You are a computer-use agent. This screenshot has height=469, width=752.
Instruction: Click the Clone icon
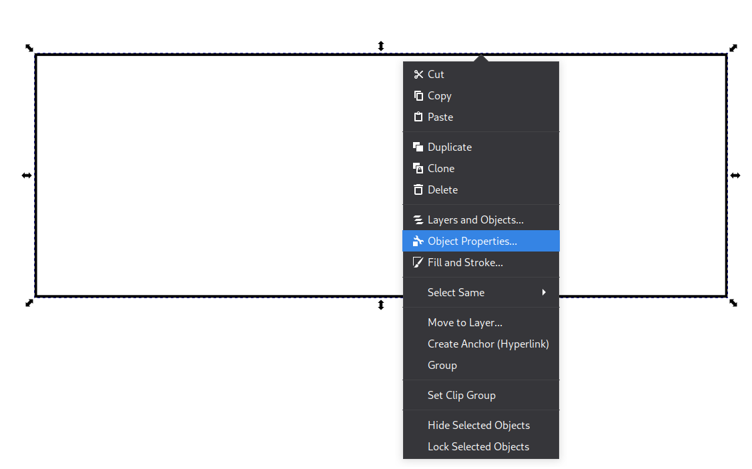pyautogui.click(x=418, y=168)
